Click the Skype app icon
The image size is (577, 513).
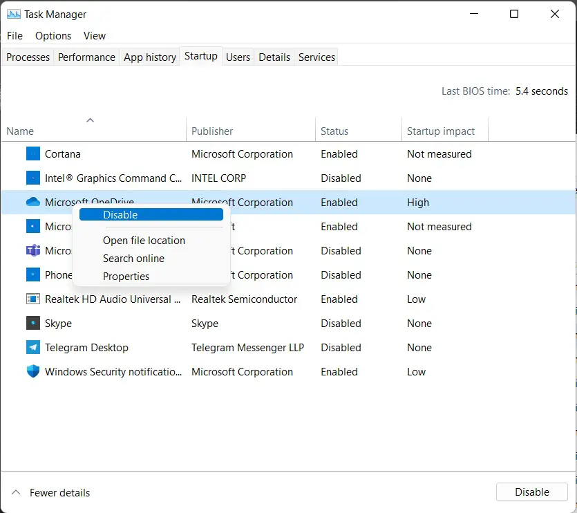33,323
